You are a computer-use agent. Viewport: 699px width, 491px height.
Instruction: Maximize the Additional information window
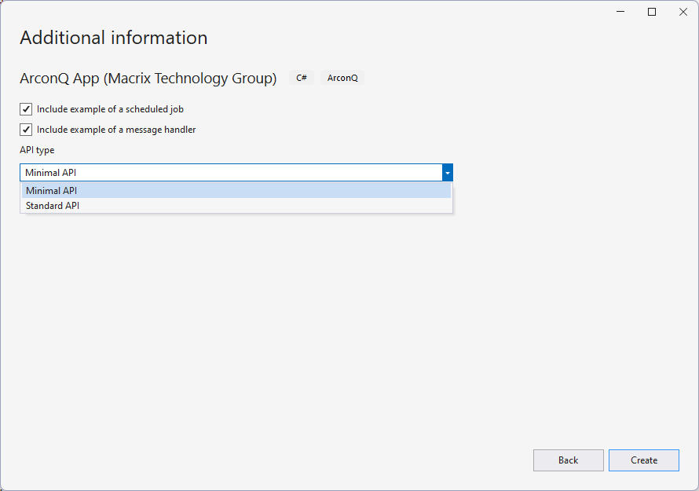[652, 12]
